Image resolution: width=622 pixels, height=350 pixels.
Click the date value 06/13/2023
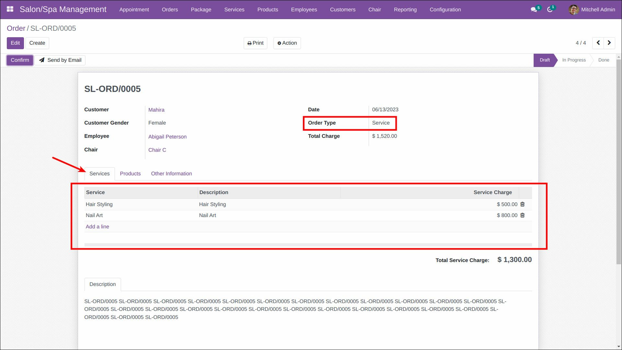(x=385, y=110)
